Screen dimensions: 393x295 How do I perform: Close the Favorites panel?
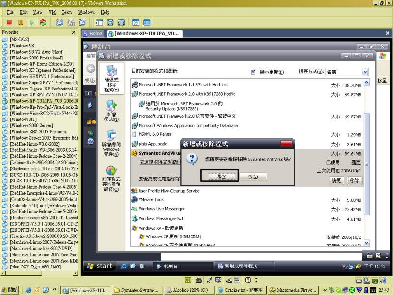(x=74, y=32)
